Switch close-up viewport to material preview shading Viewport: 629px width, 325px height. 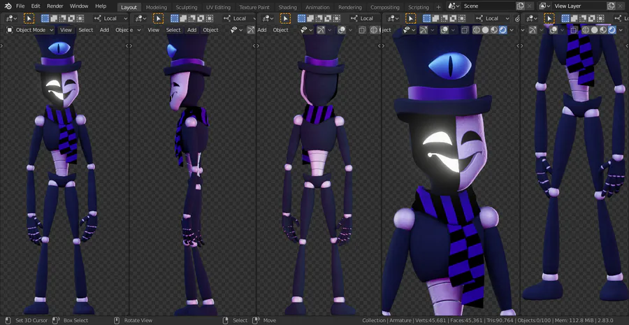(x=494, y=29)
